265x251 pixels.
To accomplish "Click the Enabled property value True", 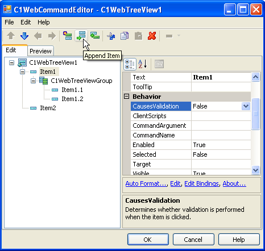I will [221, 145].
